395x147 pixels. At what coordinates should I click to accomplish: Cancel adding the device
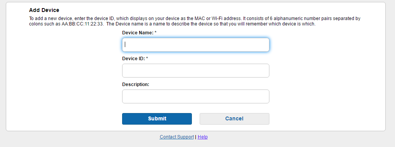coord(234,119)
